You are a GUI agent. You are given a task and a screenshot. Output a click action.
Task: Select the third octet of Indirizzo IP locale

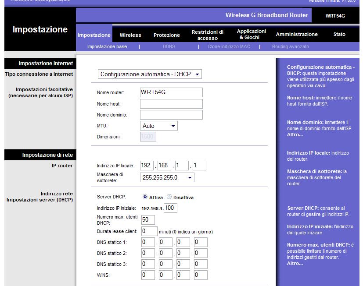pyautogui.click(x=182, y=166)
